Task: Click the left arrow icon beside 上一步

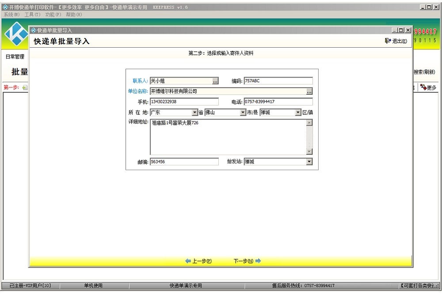Action: point(188,261)
